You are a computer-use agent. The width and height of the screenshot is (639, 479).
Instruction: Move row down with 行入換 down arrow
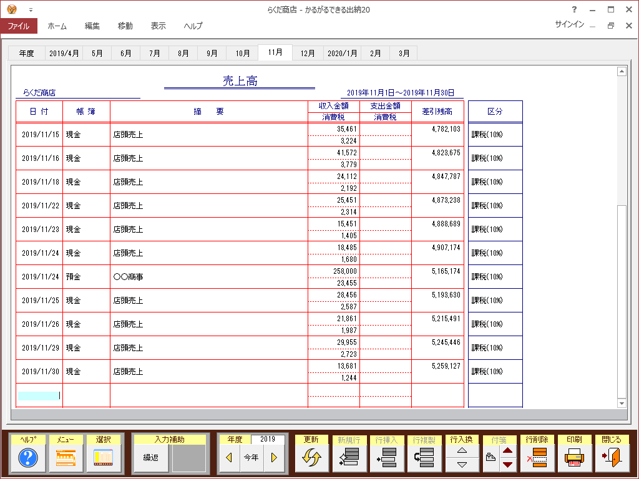click(x=462, y=465)
